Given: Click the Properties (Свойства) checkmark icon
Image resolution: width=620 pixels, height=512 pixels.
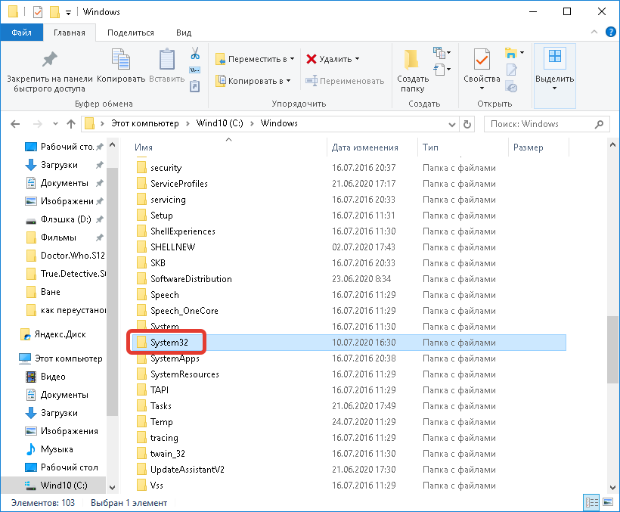Looking at the screenshot, I should pyautogui.click(x=482, y=59).
